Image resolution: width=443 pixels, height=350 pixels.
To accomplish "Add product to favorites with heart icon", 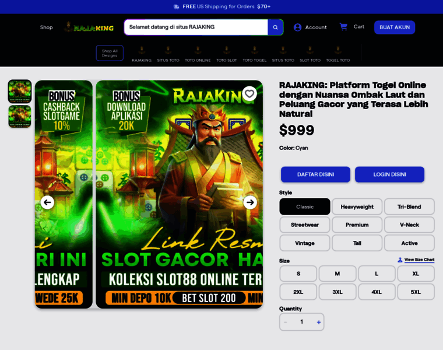I will (249, 93).
